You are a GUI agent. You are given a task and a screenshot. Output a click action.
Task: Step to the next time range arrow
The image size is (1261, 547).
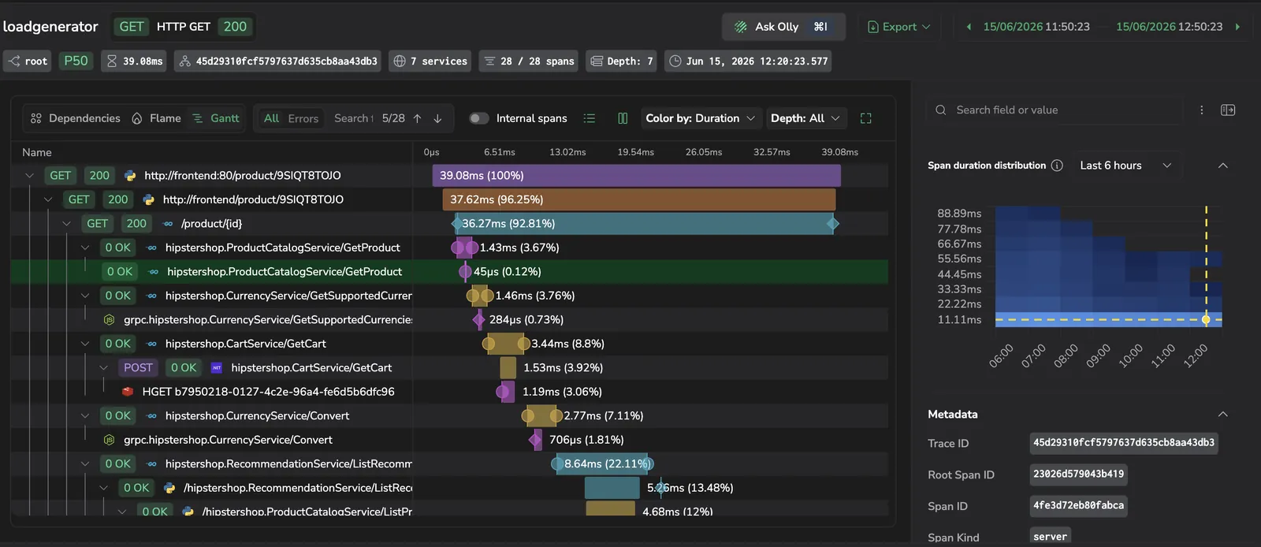click(x=1237, y=27)
